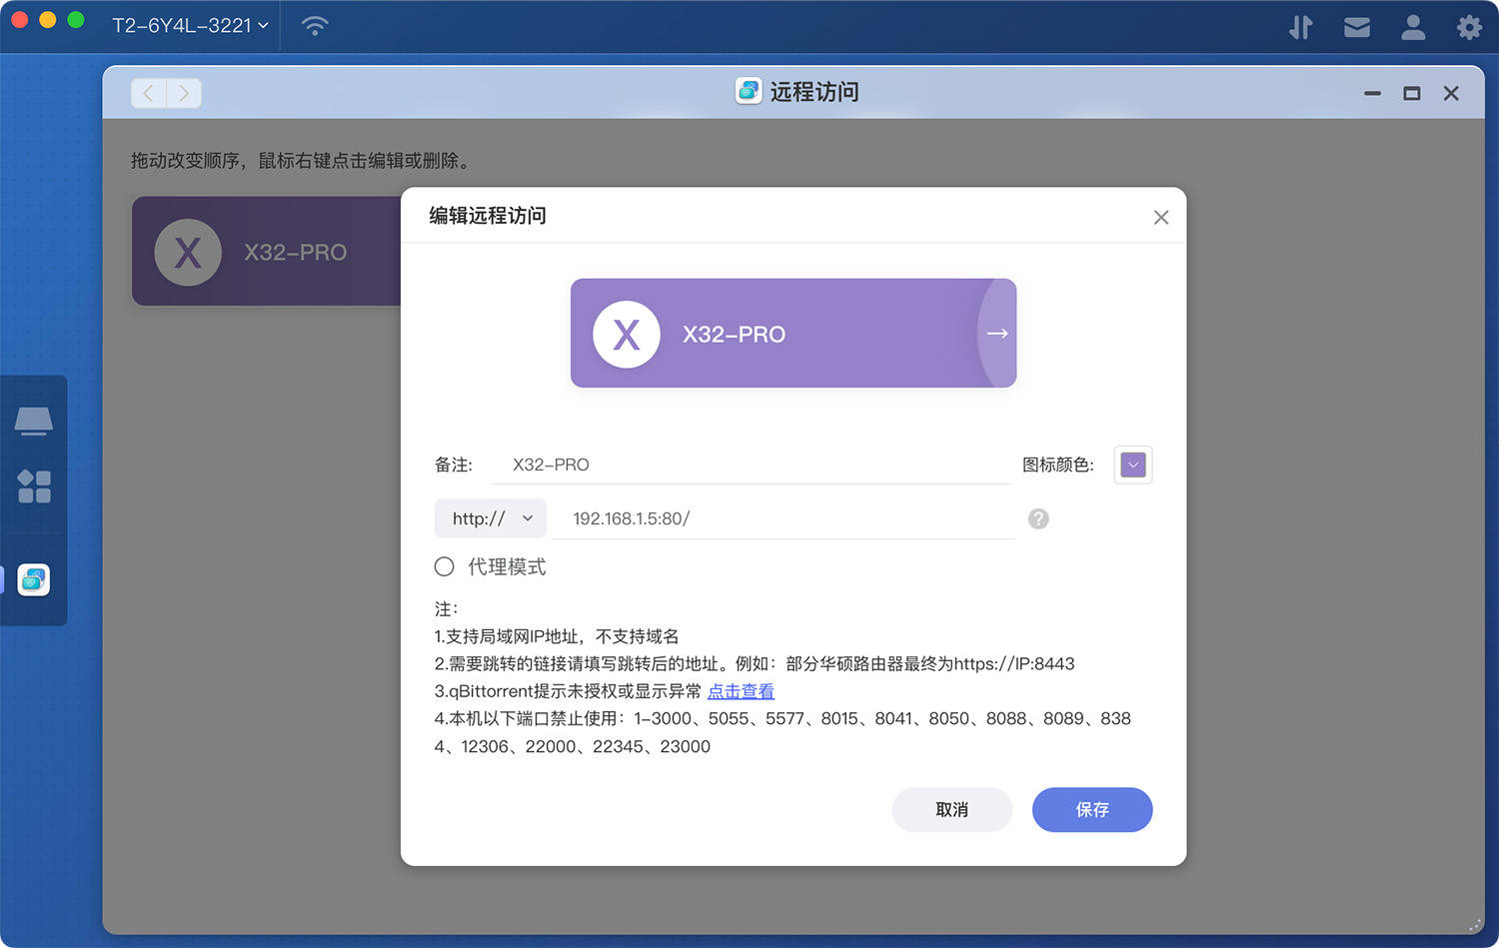Click the 代理模式 label text
The height and width of the screenshot is (948, 1499).
click(x=507, y=566)
